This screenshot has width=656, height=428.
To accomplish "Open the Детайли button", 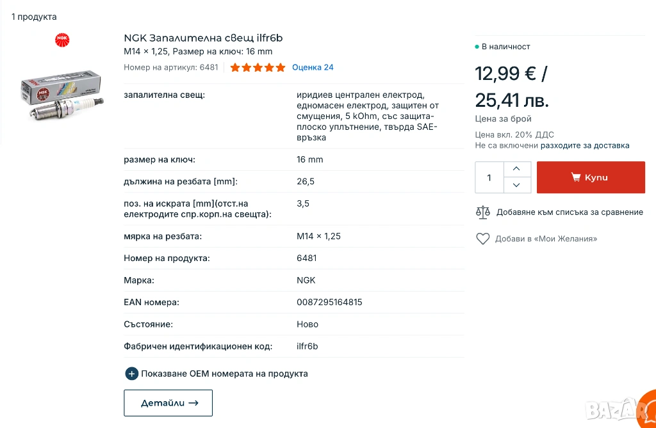I will click(x=168, y=403).
